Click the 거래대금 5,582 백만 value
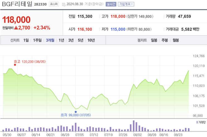The width and height of the screenshot is (207, 137). 190,29
